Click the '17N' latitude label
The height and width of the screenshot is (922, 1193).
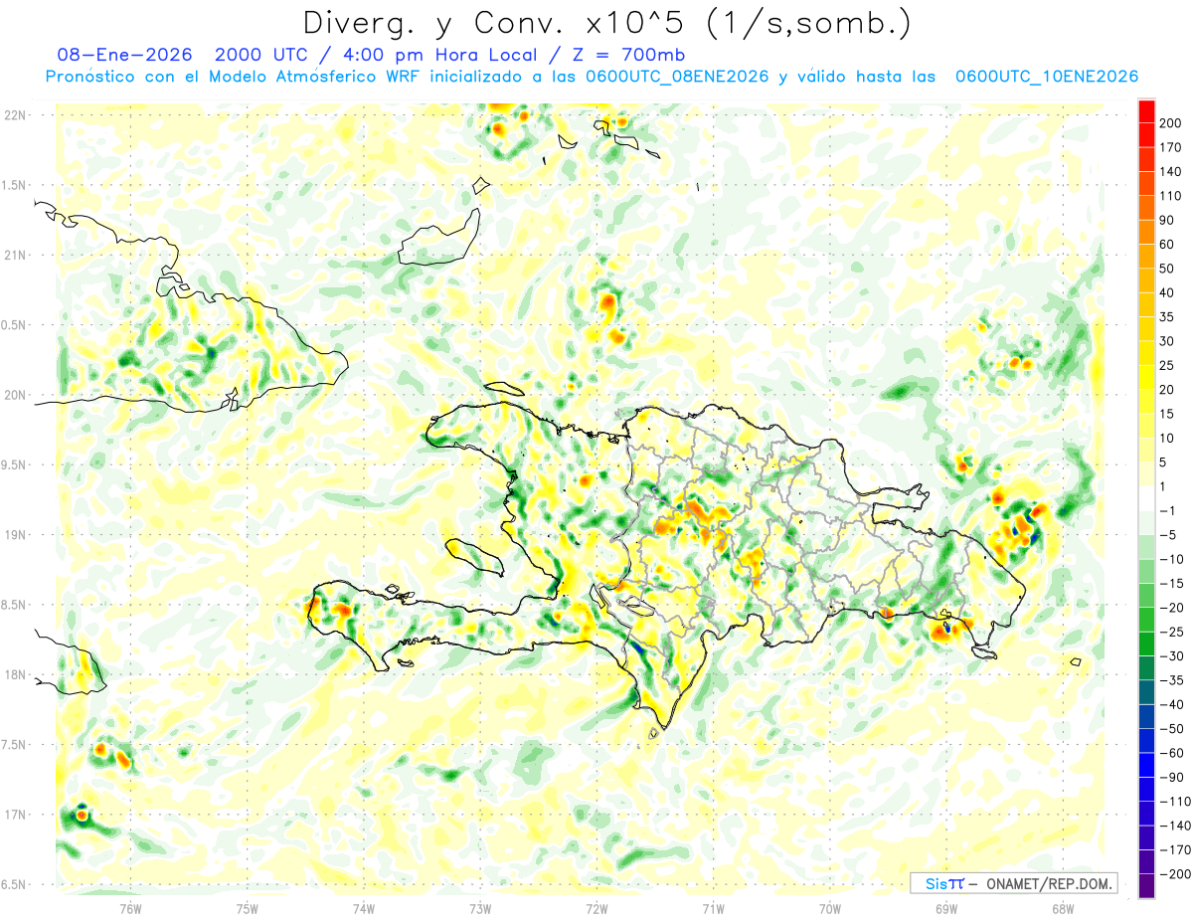point(14,815)
